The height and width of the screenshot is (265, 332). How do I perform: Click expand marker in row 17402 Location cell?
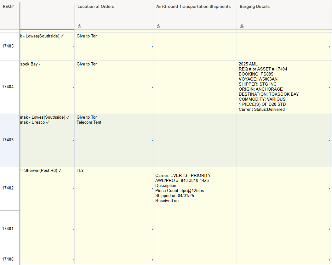point(152,189)
